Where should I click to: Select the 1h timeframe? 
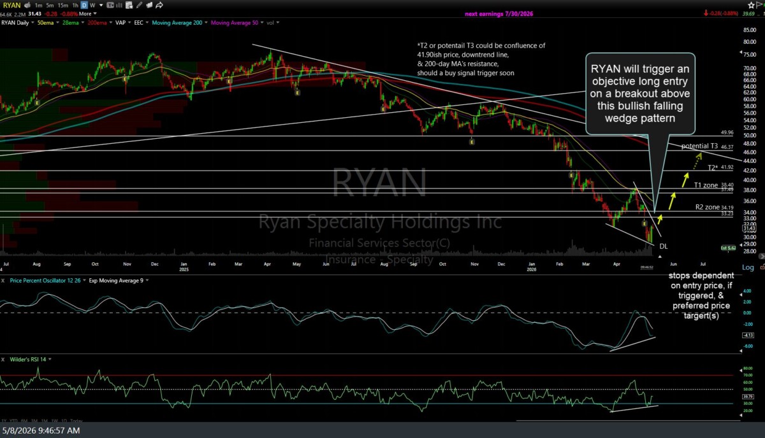point(75,5)
